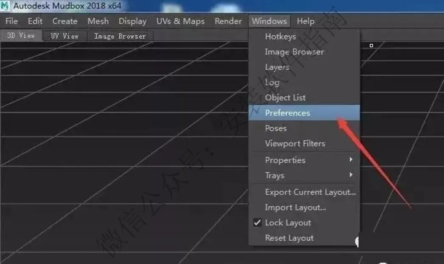Open the Mesh menu
Image resolution: width=444 pixels, height=264 pixels.
pyautogui.click(x=98, y=21)
